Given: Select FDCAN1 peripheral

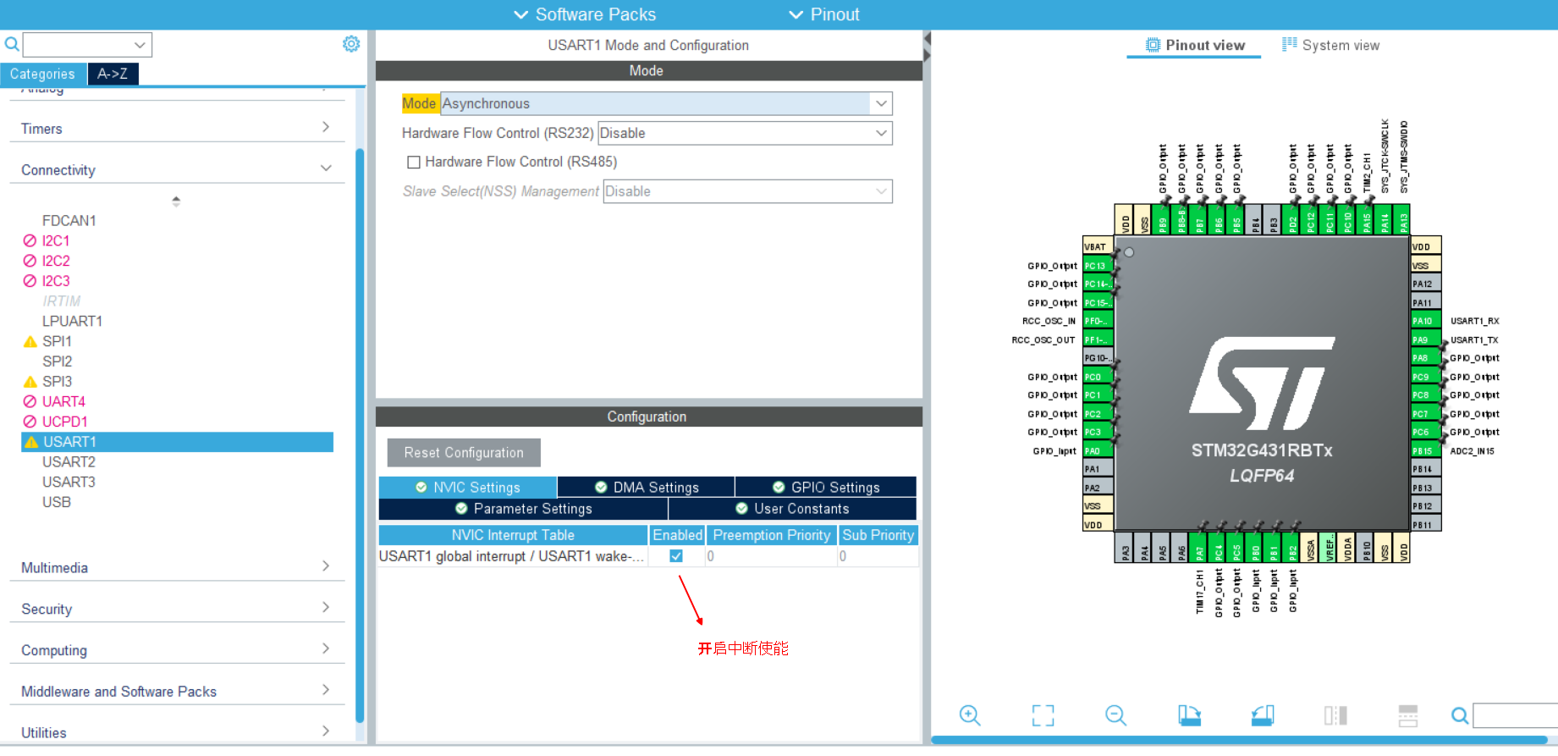Looking at the screenshot, I should click(69, 220).
